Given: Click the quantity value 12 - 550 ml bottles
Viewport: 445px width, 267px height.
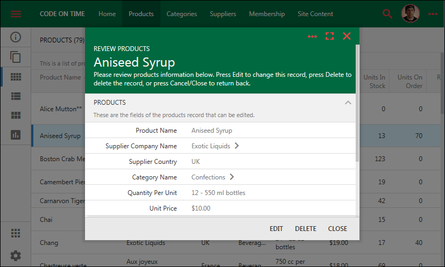Looking at the screenshot, I should click(x=218, y=193).
